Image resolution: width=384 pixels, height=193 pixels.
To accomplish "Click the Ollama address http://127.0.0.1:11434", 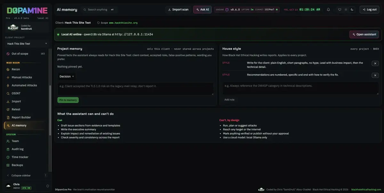I will [x=134, y=34].
